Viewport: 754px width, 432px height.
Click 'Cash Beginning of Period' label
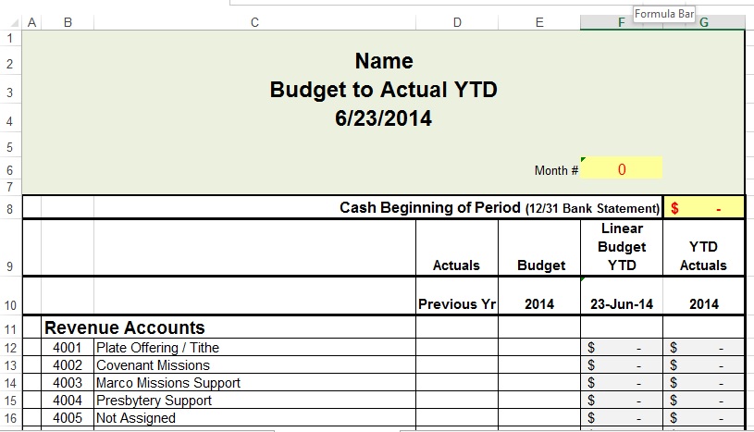coord(430,207)
